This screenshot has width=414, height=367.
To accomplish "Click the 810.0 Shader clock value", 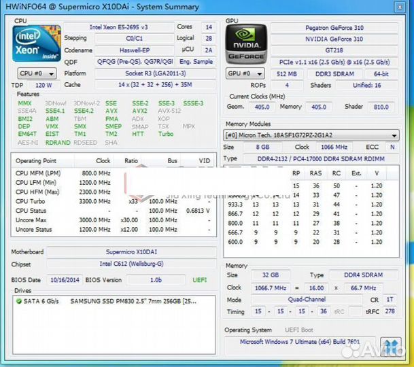I will (x=381, y=107).
